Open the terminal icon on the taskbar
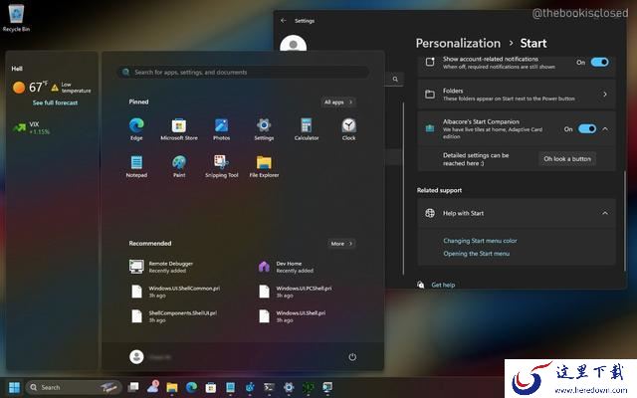Image resolution: width=637 pixels, height=398 pixels. point(269,387)
